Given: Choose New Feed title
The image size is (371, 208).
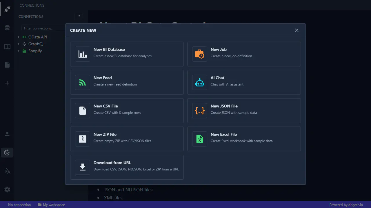Looking at the screenshot, I should [103, 78].
